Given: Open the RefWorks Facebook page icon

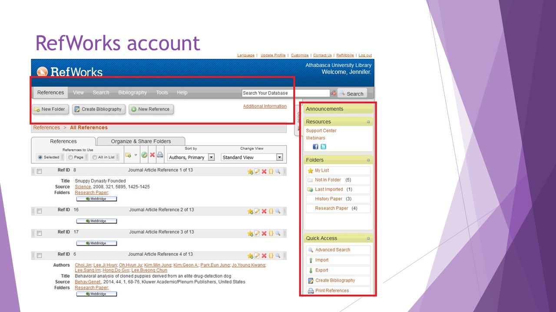Looking at the screenshot, I should [316, 146].
